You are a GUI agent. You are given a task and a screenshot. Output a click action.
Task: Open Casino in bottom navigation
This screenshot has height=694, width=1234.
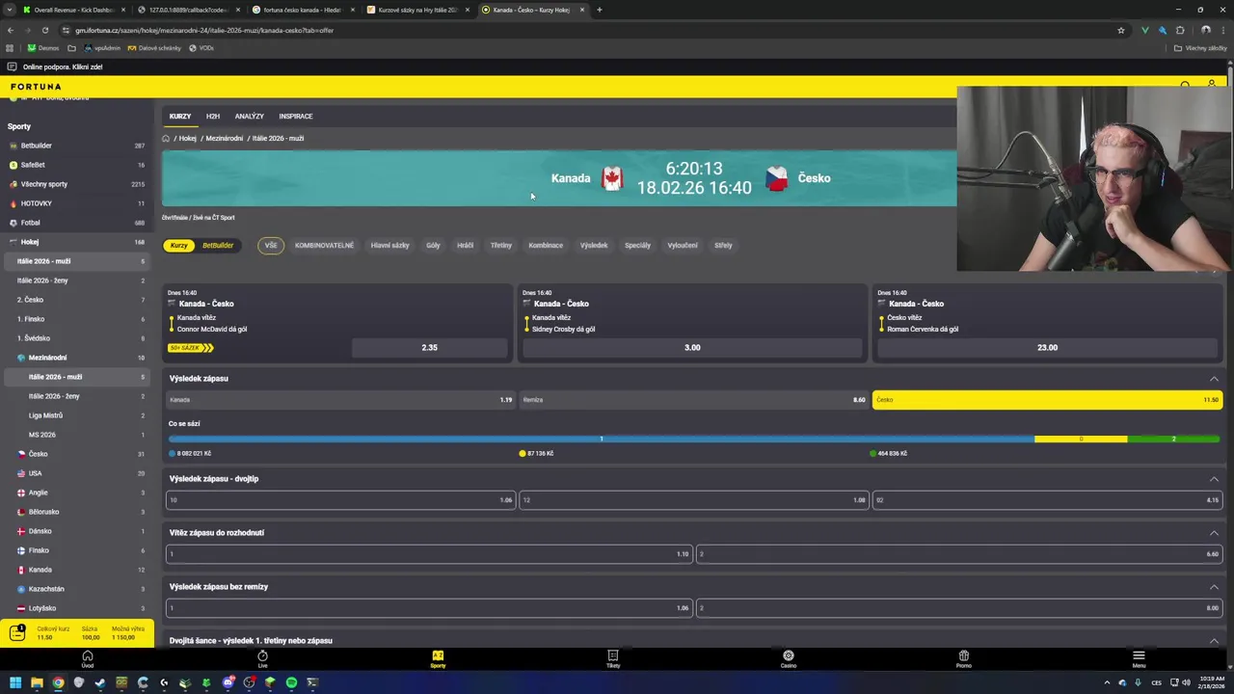788,659
